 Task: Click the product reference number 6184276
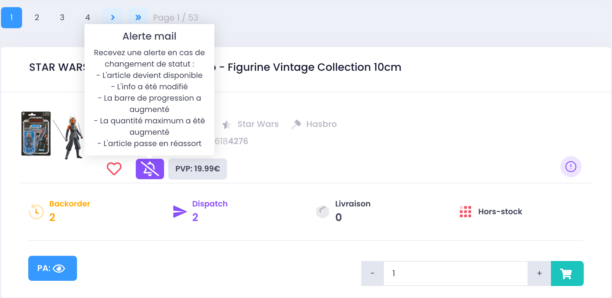click(231, 141)
